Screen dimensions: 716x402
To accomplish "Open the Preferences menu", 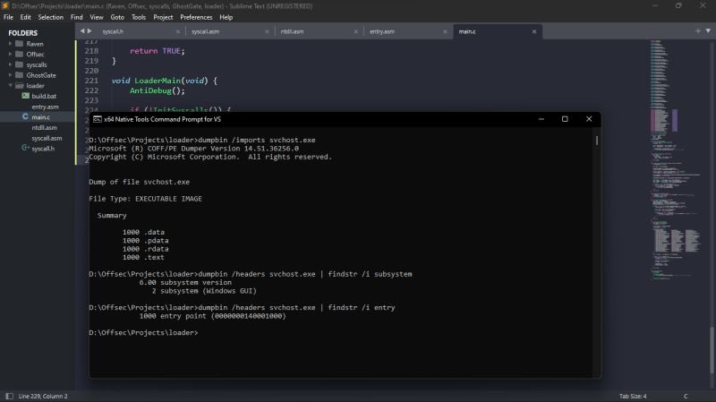I will click(196, 17).
